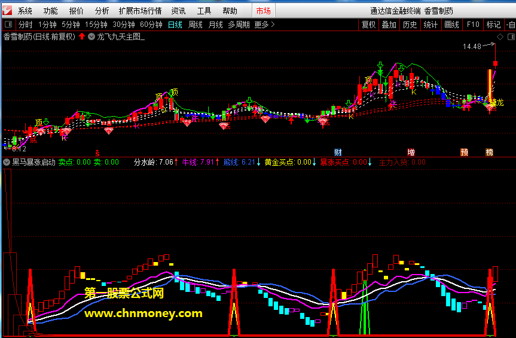
Task: Expand the 龙飞九天主图 indicator dropdown
Action: (x=91, y=37)
